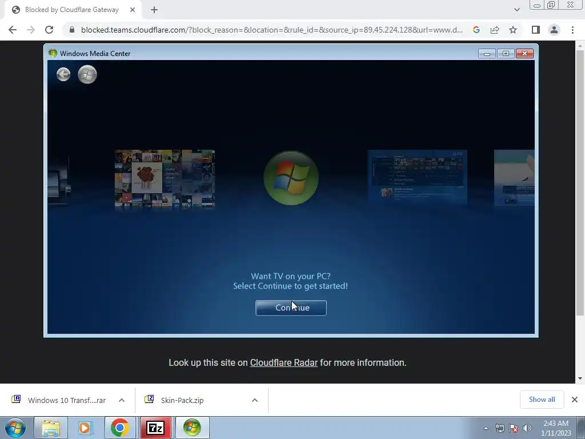The width and height of the screenshot is (585, 439).
Task: Open the Windows Start menu
Action: click(x=15, y=428)
